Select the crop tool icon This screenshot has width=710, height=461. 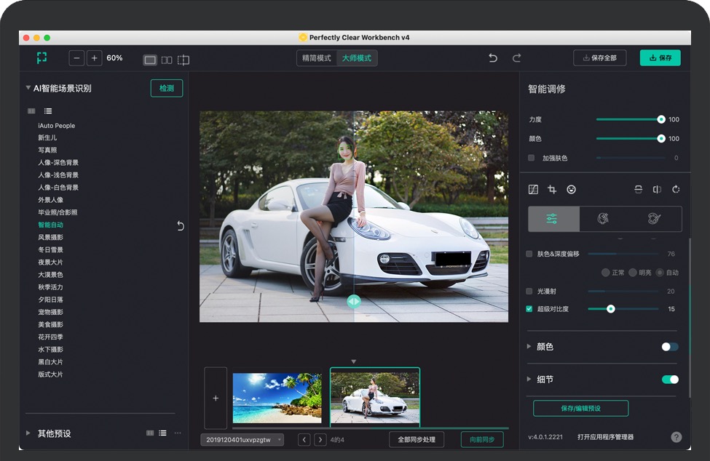click(x=552, y=190)
